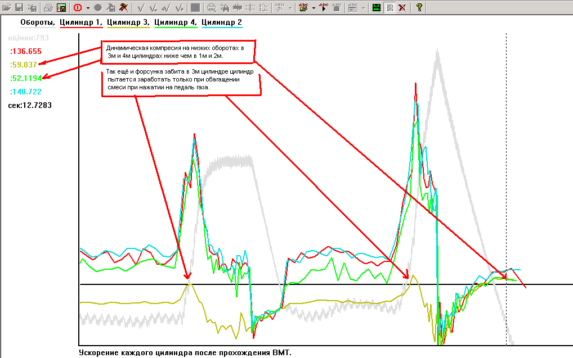Click the A:B:C open folder icon
The image size is (573, 358).
tap(303, 7)
